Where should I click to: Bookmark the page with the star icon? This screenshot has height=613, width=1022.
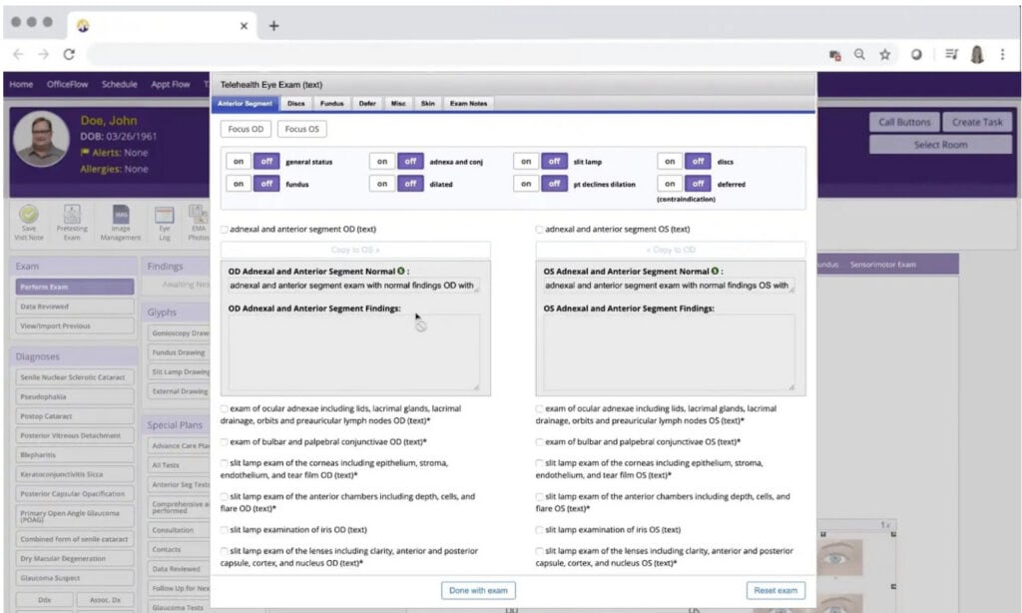885,55
